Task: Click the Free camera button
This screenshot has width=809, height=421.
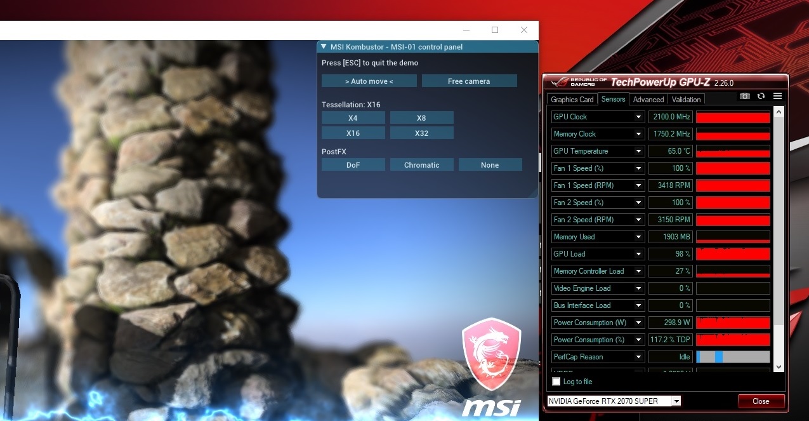Action: (x=469, y=81)
